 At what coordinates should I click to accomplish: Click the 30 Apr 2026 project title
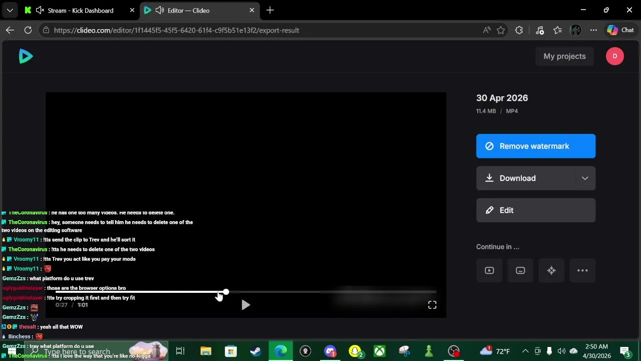[x=502, y=98]
